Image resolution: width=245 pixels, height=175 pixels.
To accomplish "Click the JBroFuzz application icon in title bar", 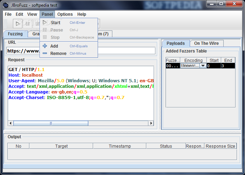I will click(x=6, y=5).
